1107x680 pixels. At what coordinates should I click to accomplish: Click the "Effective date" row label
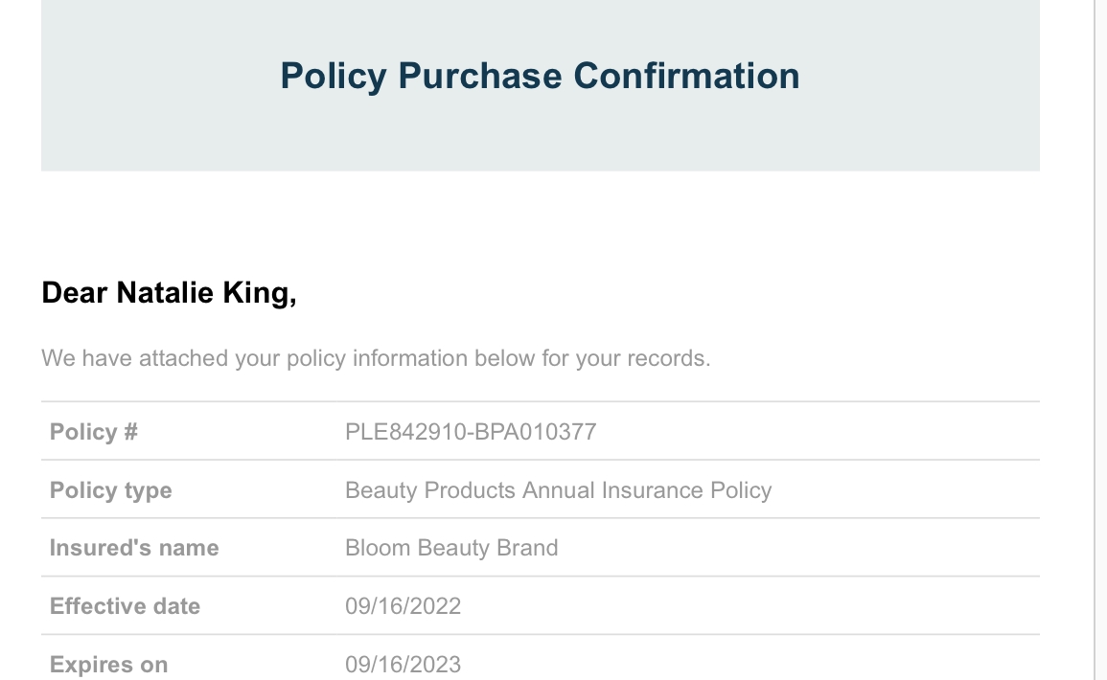click(125, 606)
